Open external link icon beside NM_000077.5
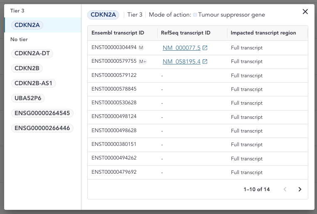 [x=205, y=48]
